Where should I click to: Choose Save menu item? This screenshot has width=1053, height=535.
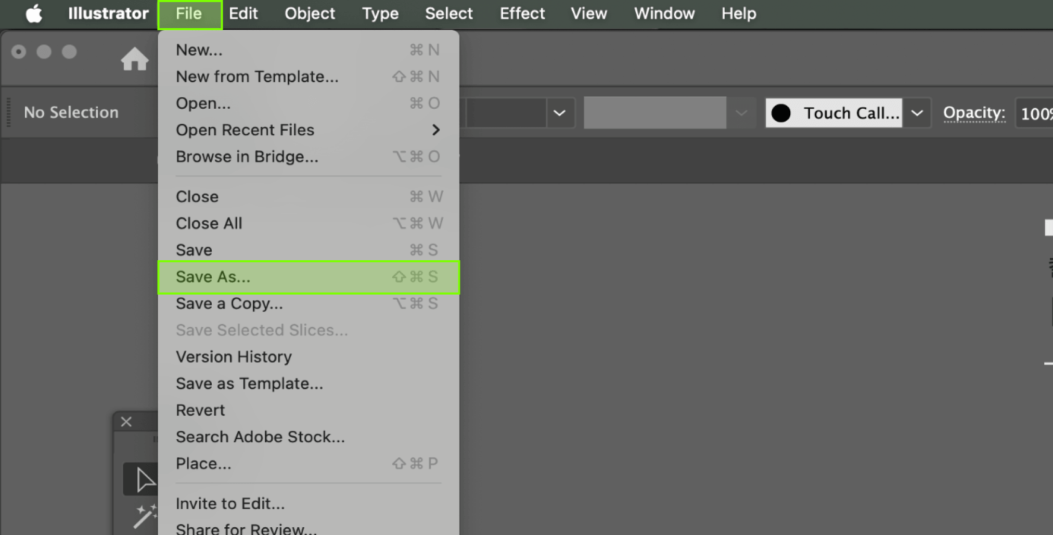(309, 250)
